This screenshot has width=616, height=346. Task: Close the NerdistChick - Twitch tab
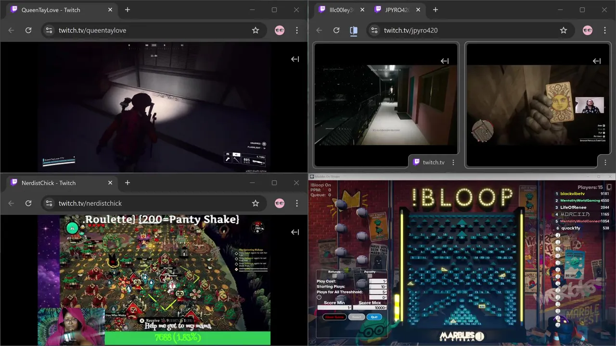click(x=110, y=183)
